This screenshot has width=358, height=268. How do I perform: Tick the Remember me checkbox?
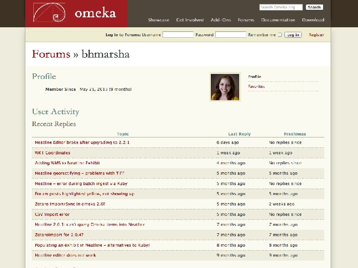(x=279, y=35)
